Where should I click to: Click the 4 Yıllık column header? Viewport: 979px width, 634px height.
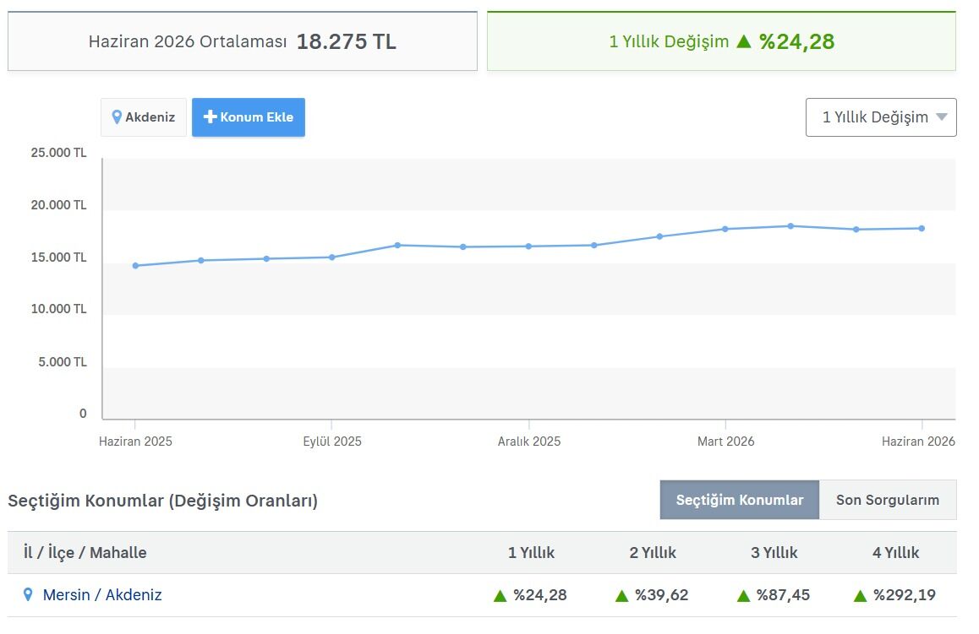895,553
